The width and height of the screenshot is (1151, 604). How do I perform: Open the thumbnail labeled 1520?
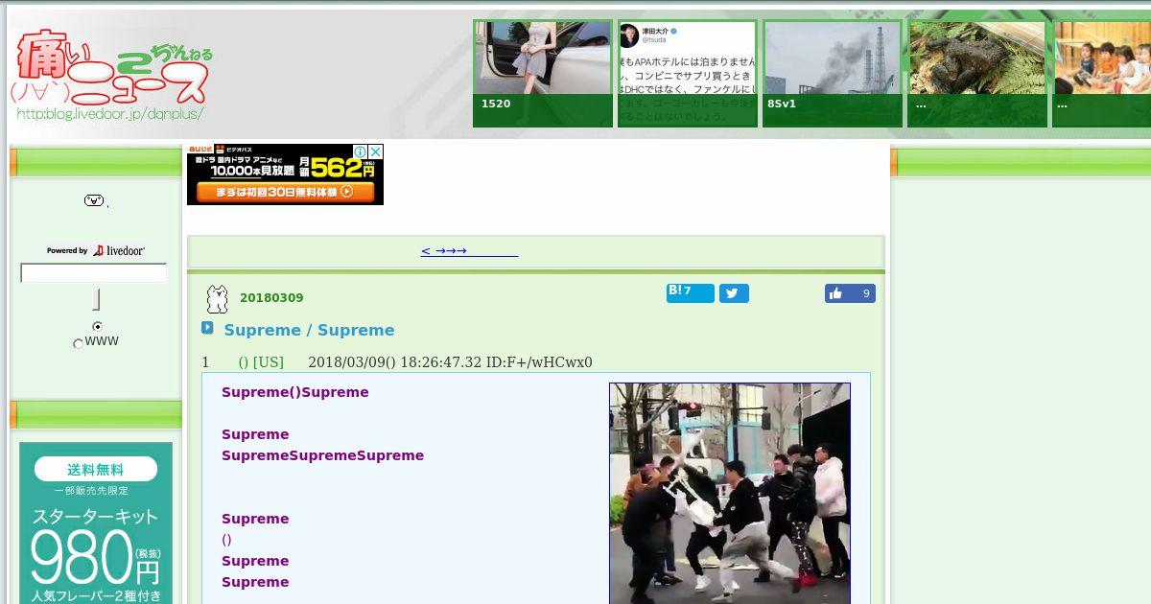[x=543, y=74]
